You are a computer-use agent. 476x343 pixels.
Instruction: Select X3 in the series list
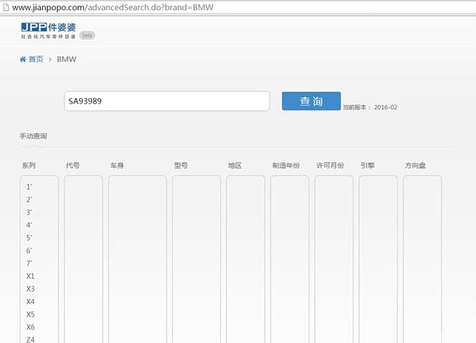click(x=31, y=289)
